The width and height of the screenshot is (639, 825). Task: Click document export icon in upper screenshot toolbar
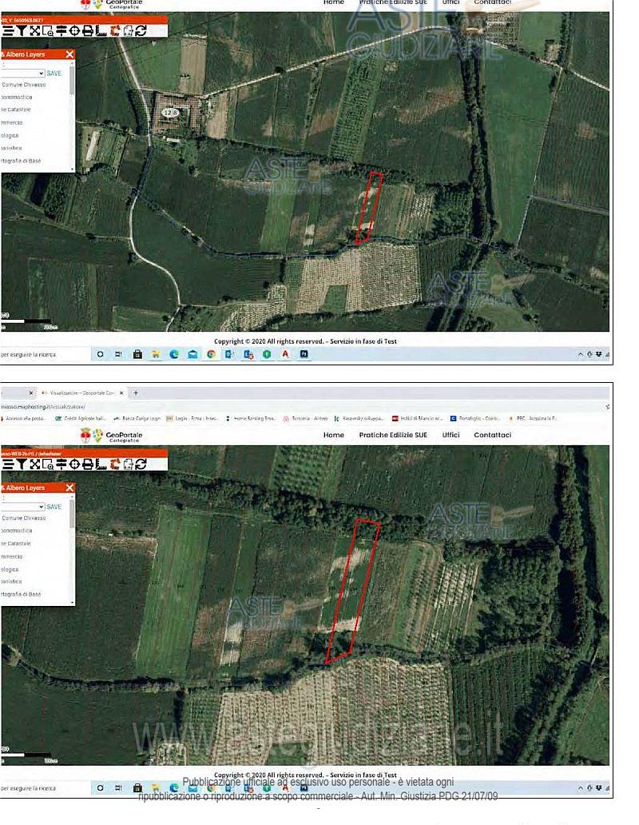coord(128,31)
